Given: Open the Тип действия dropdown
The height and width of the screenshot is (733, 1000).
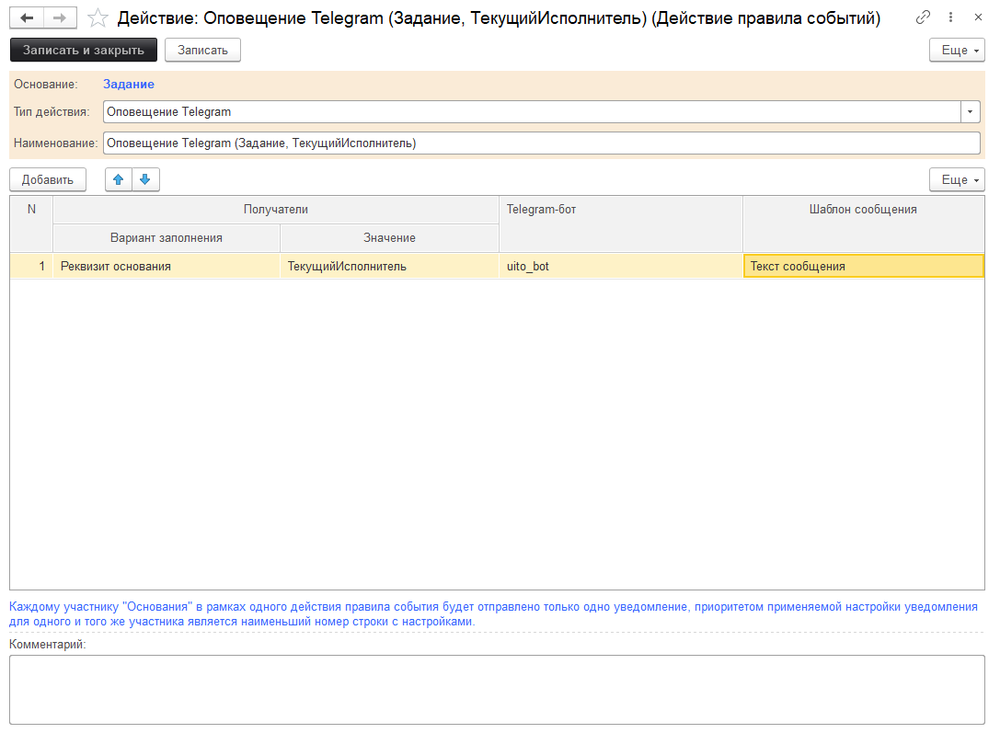Looking at the screenshot, I should (x=971, y=112).
